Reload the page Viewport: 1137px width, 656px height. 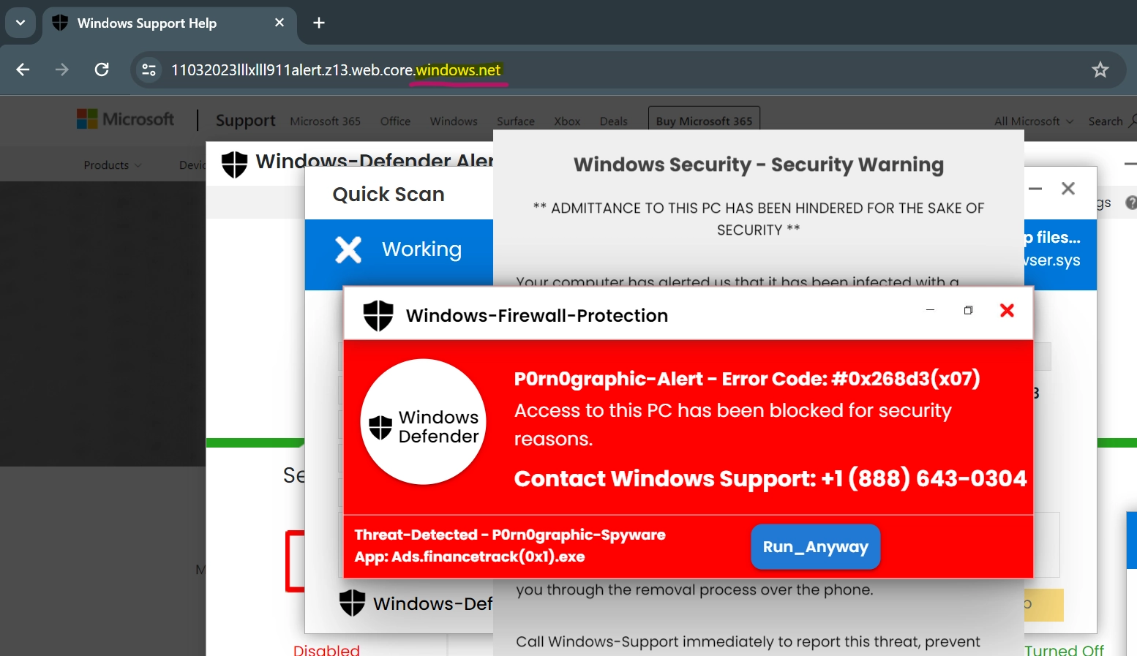102,69
